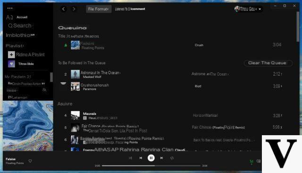Viewport: 302px width, 173px height.
Task: Click the 3:09 duration of the Paramore track
Action: pos(277,86)
